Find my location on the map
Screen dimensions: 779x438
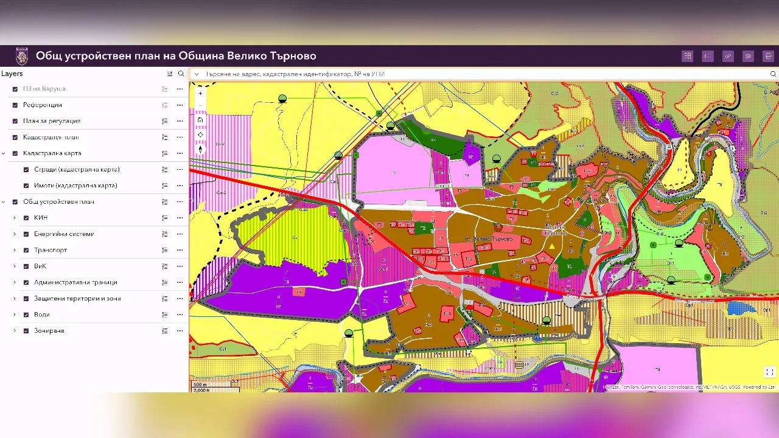[200, 134]
